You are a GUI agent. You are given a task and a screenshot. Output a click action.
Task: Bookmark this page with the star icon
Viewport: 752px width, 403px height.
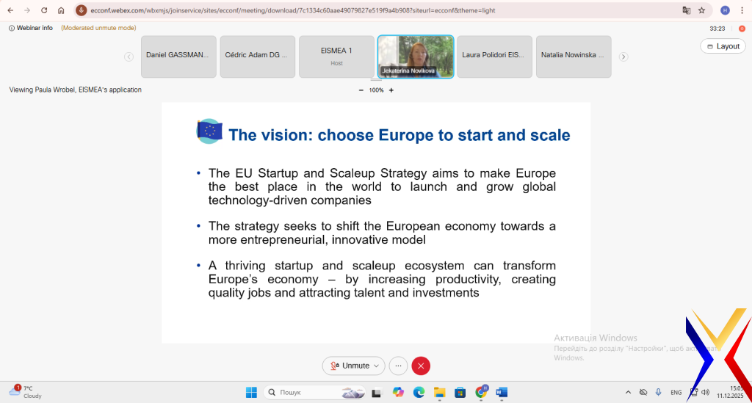click(701, 10)
